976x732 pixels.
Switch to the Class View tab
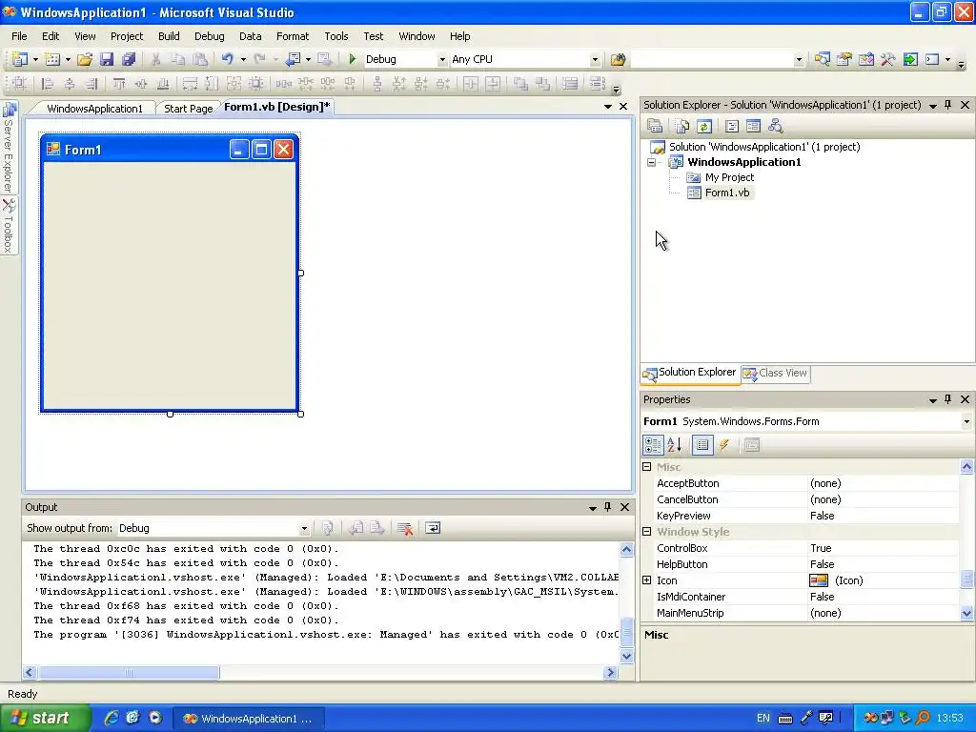[x=776, y=374]
